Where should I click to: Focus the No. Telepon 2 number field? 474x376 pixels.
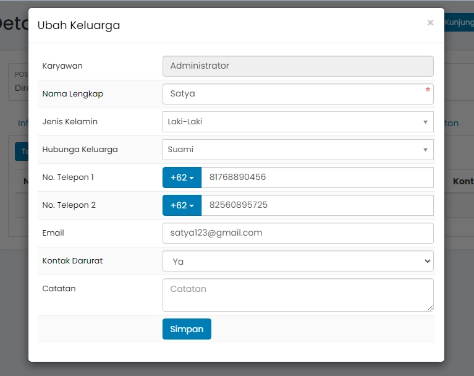pos(317,205)
